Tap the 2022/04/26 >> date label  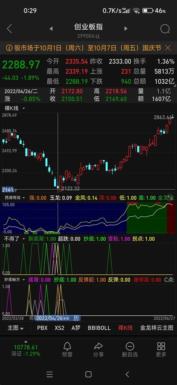coord(53,319)
